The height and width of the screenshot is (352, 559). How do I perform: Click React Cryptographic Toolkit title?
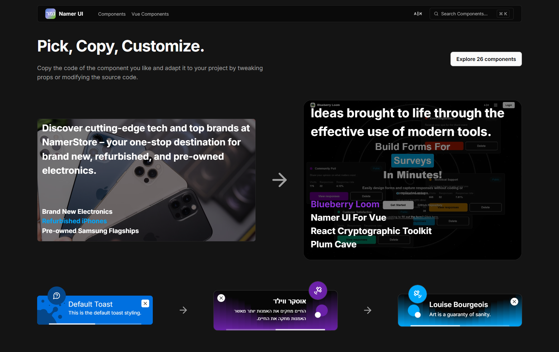coord(371,231)
